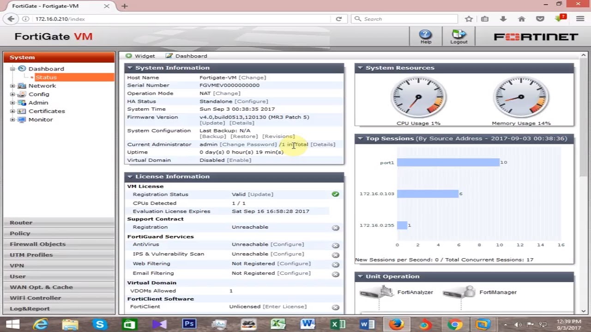This screenshot has width=591, height=332.
Task: Collapse the Dashboard tree node
Action: tap(12, 69)
